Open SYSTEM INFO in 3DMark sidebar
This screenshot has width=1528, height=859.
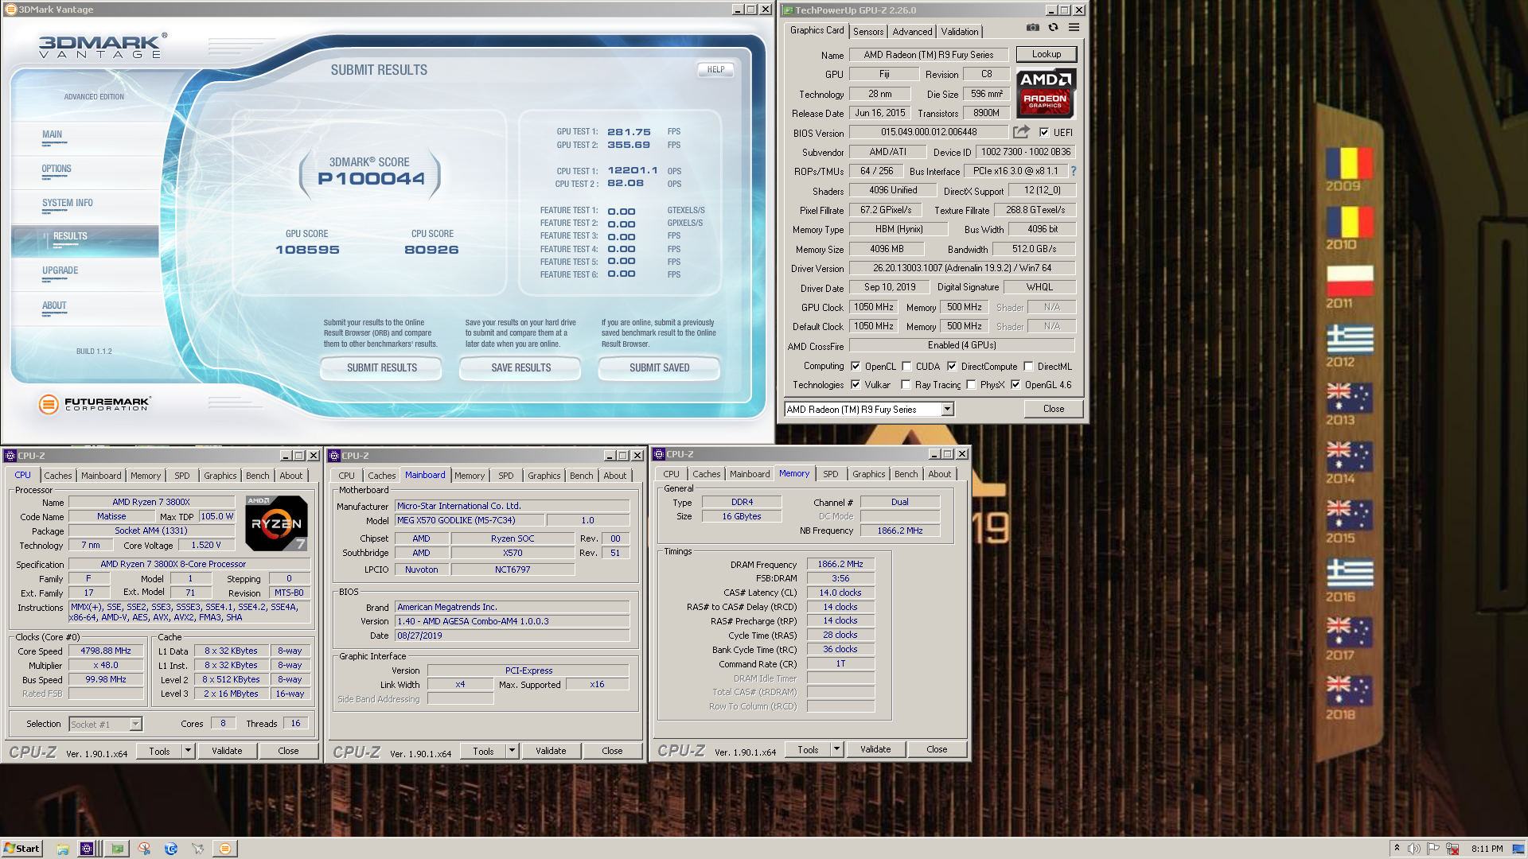68,204
